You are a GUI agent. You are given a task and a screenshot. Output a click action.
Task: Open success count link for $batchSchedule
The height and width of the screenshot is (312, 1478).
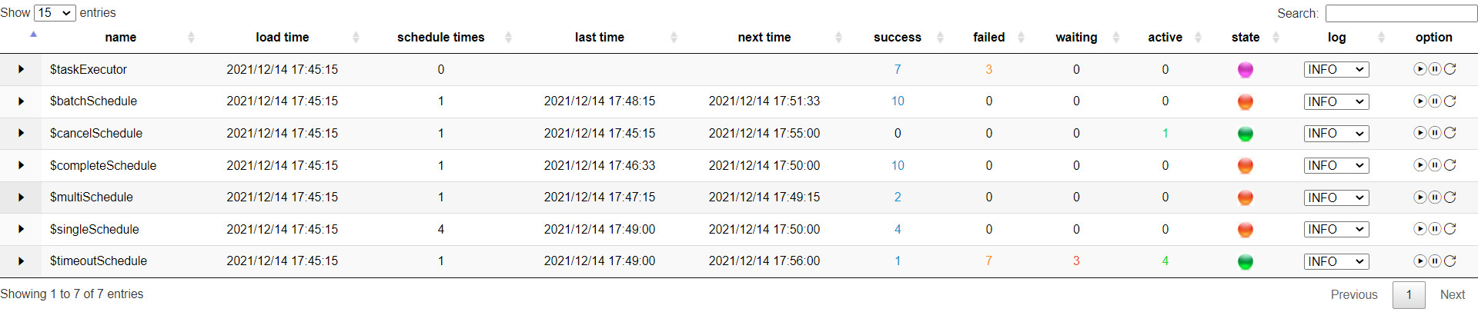tap(898, 101)
